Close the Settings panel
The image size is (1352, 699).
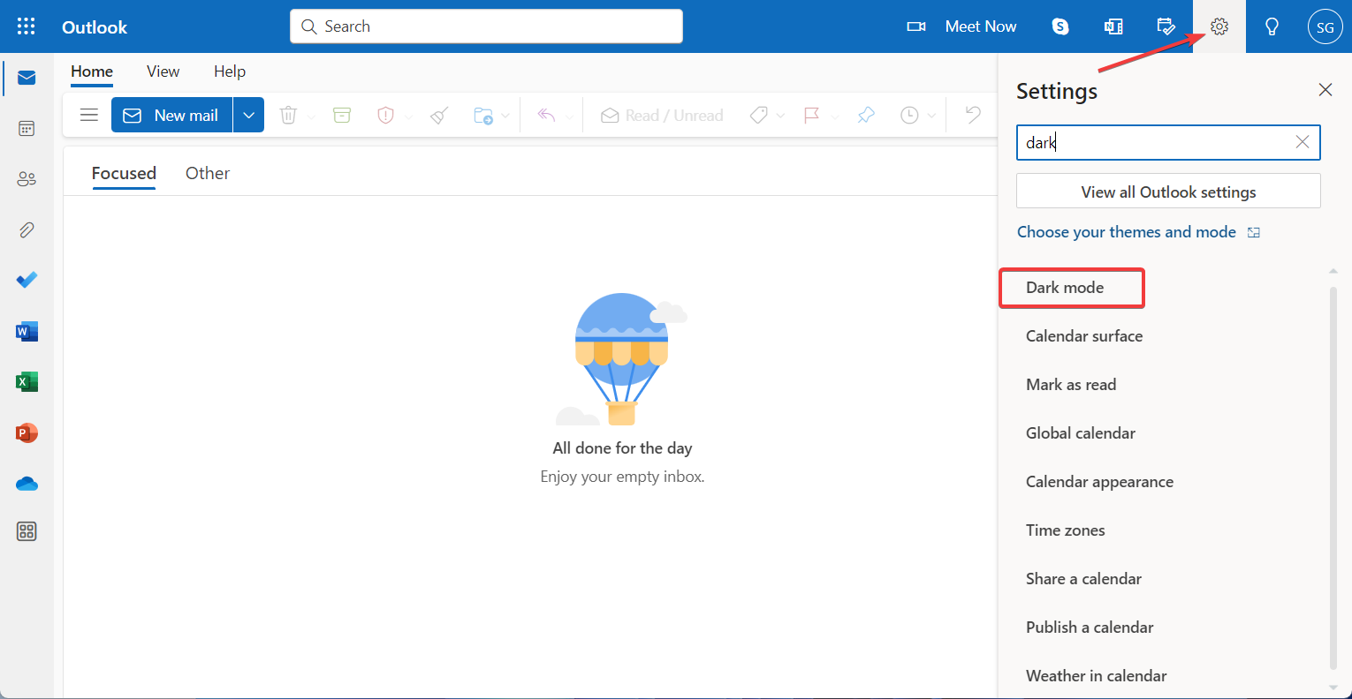1325,90
